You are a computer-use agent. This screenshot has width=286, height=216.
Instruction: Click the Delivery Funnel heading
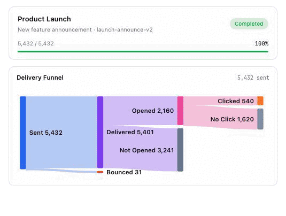click(40, 78)
